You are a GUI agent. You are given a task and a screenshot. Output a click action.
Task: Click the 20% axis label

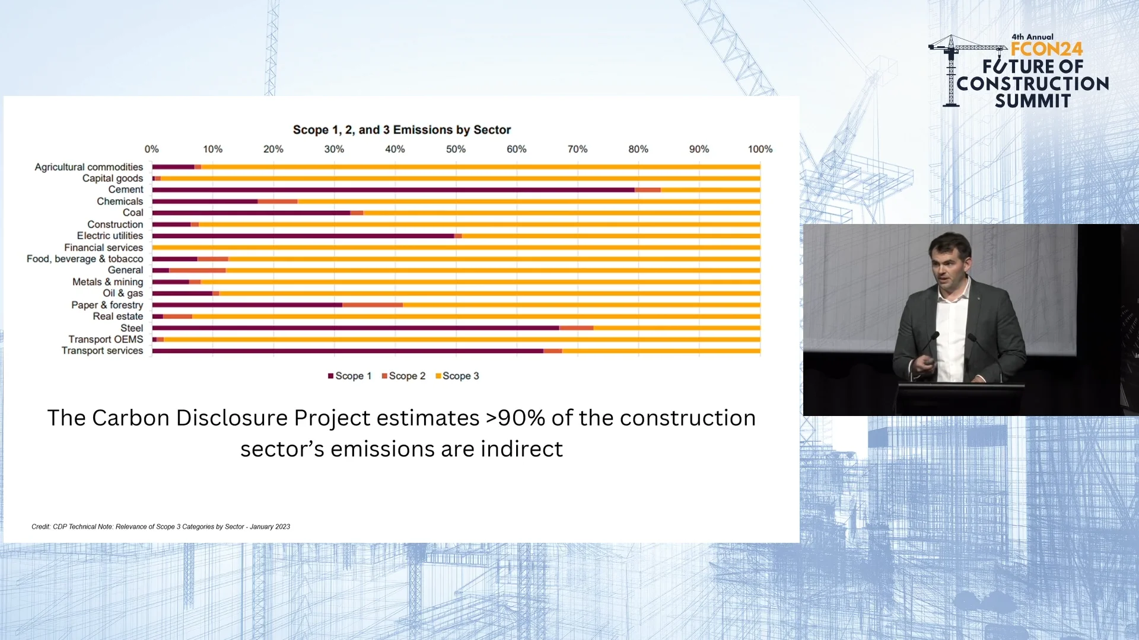point(273,149)
